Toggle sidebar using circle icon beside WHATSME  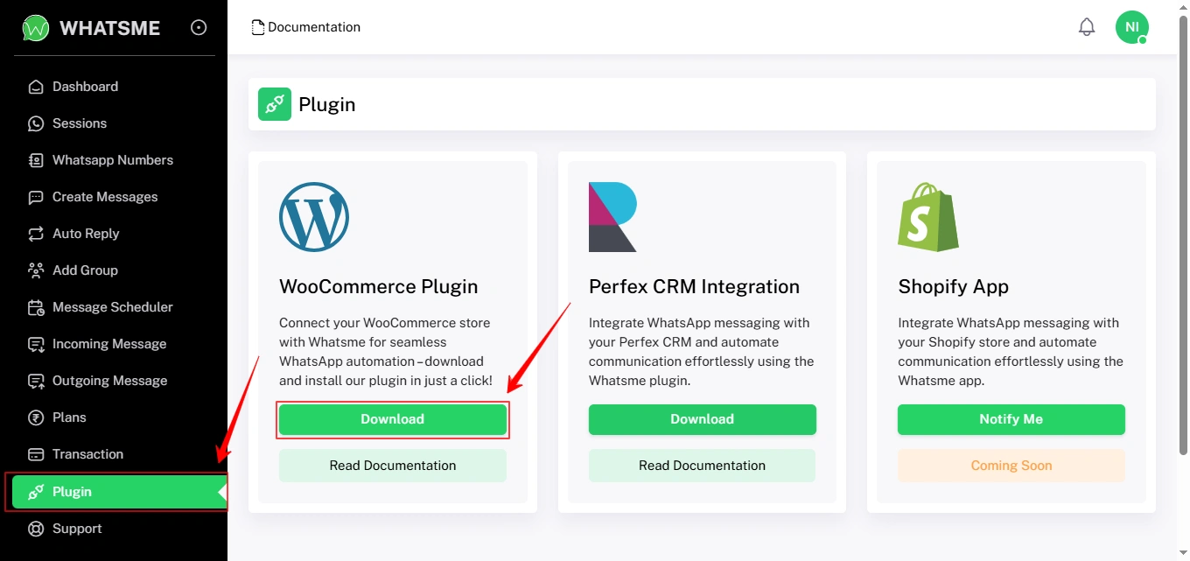[199, 28]
